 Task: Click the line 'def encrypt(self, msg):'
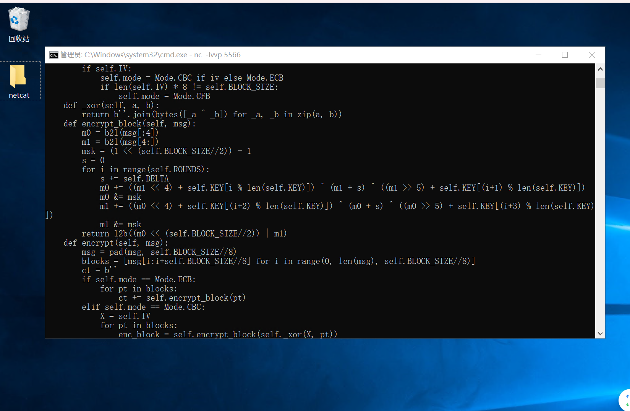(x=116, y=243)
